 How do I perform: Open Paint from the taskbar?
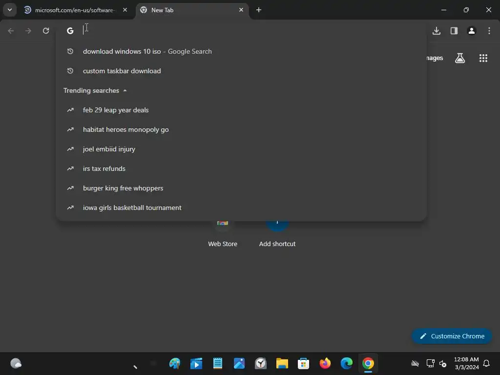point(175,363)
